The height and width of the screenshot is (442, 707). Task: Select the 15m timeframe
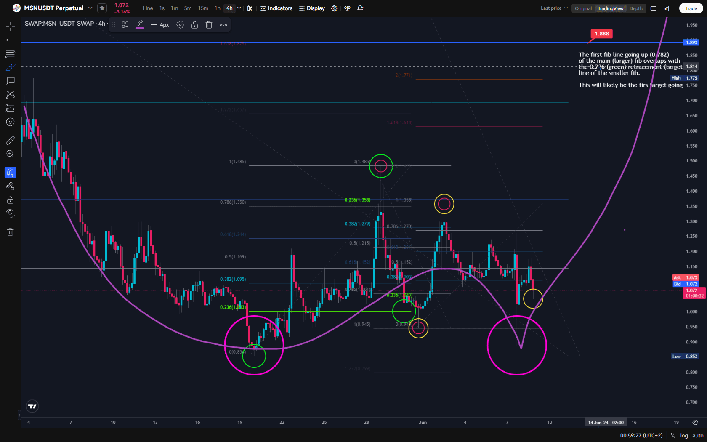click(203, 8)
